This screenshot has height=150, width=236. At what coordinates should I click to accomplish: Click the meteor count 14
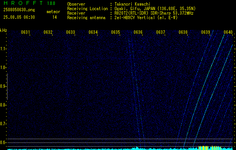(x=55, y=17)
